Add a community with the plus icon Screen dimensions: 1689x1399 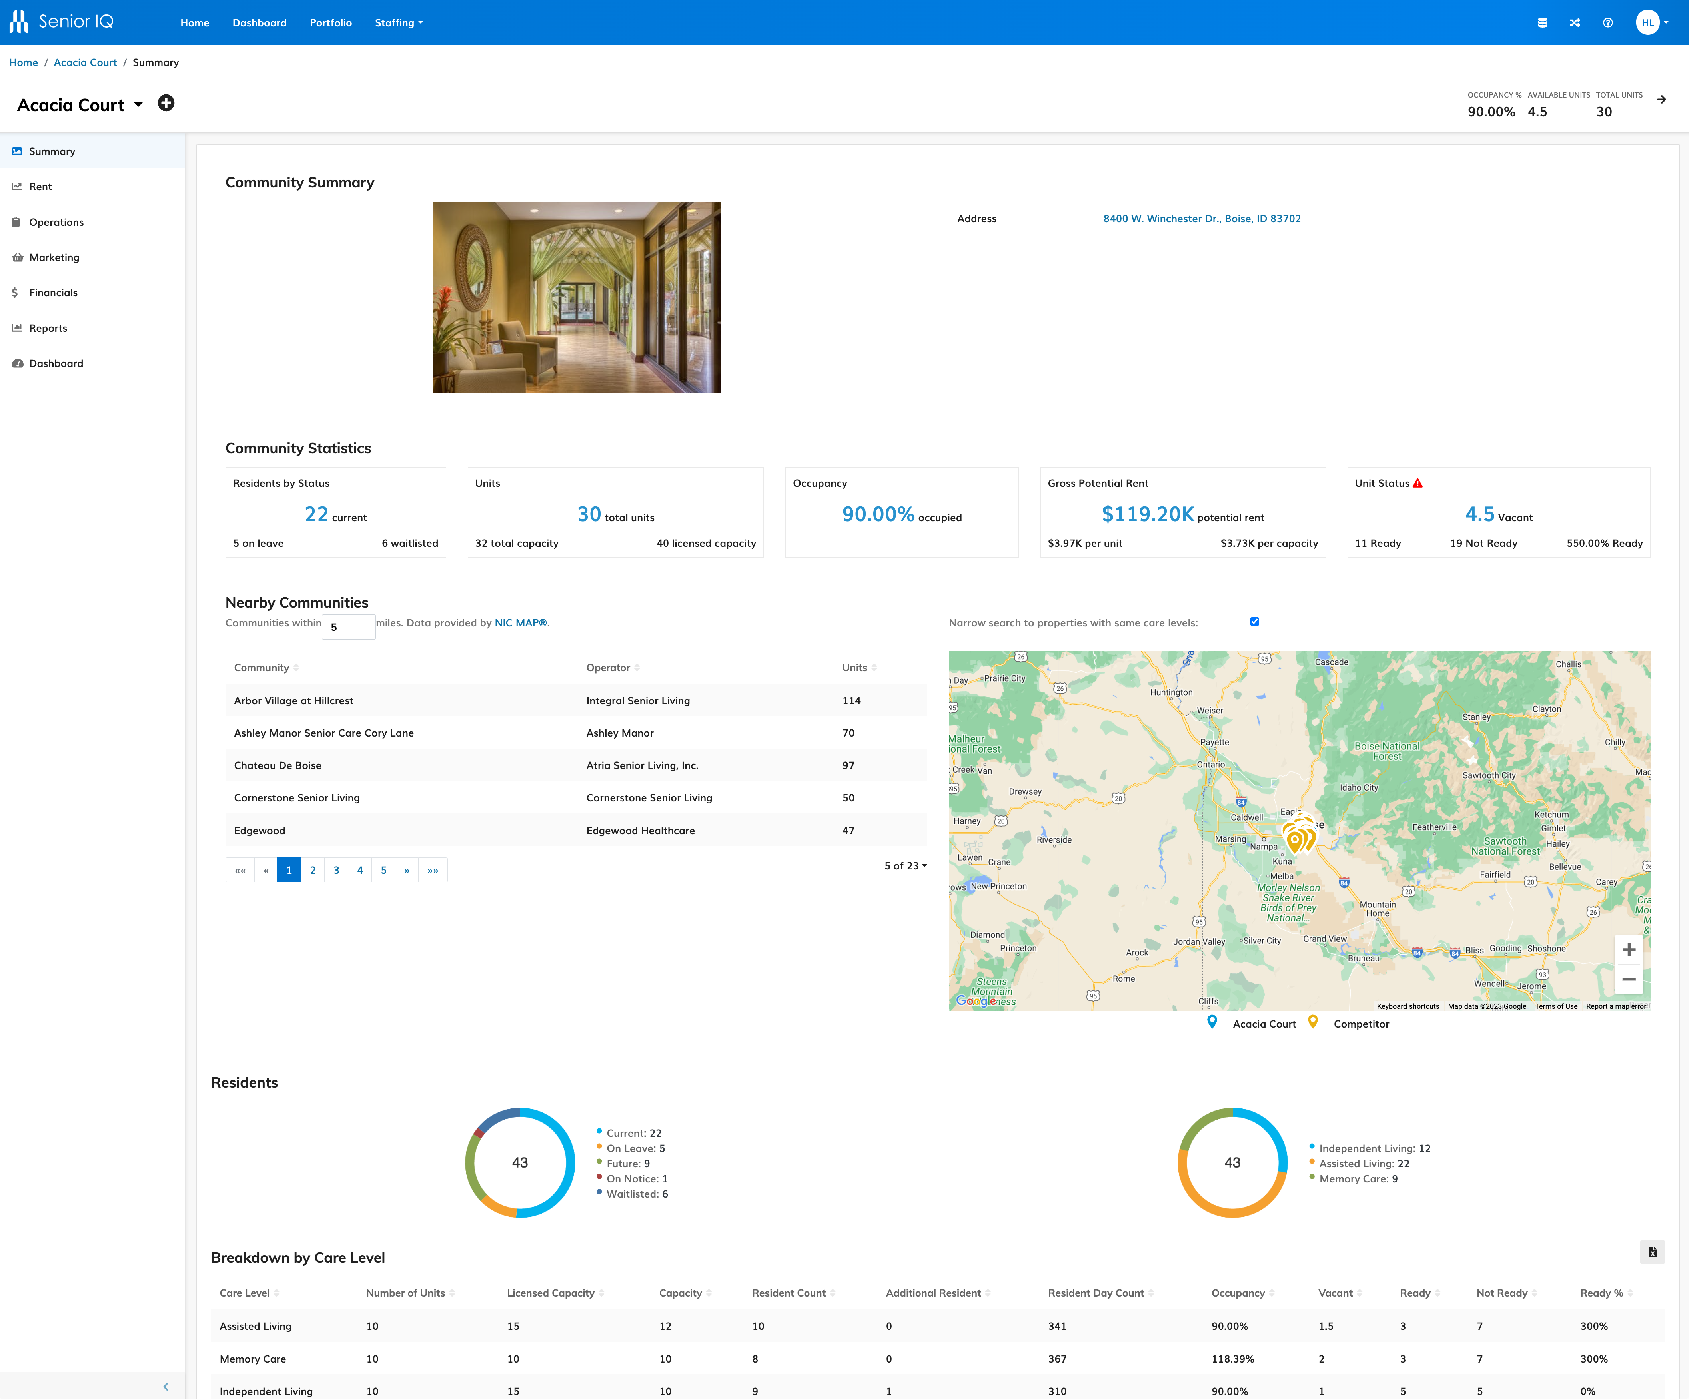[x=166, y=103]
